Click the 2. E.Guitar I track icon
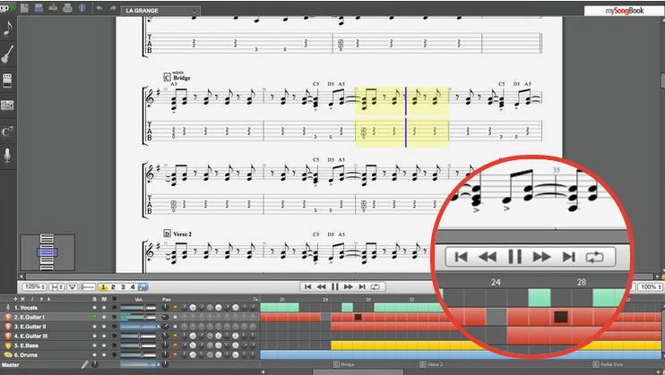 8,317
